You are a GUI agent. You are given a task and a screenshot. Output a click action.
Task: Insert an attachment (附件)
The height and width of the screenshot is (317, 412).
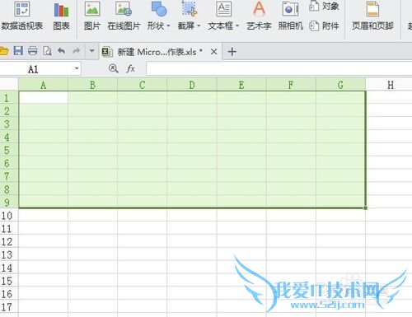click(x=324, y=26)
